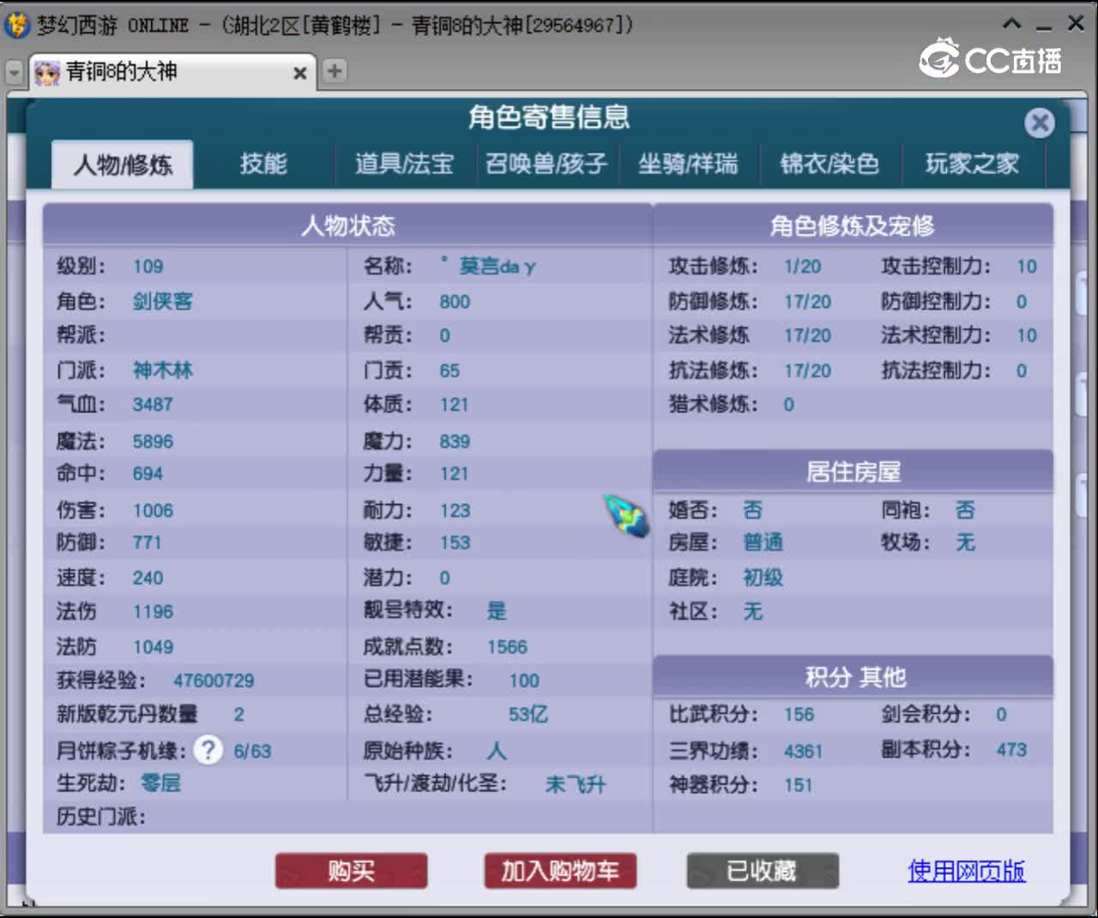Click the avatar icon on 青铜8的大神 tab
Image resolution: width=1098 pixels, height=918 pixels.
coord(46,73)
